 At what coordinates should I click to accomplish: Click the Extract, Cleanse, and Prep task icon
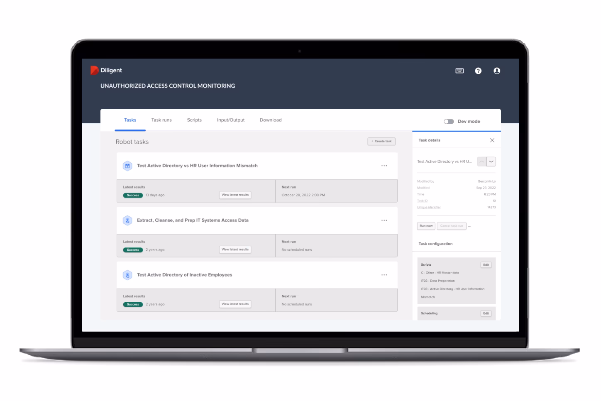coord(127,220)
